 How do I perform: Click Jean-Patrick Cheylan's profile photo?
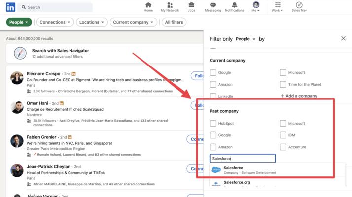point(17,170)
